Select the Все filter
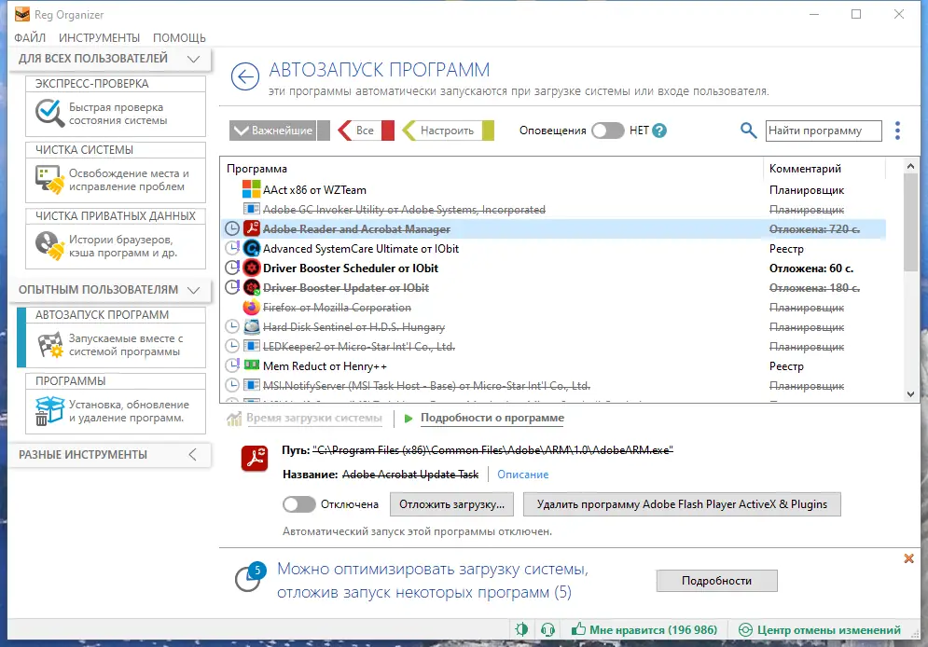This screenshot has height=647, width=928. [359, 131]
